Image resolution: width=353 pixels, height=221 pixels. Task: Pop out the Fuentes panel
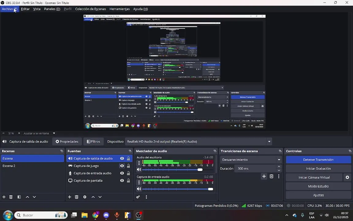[130, 151]
